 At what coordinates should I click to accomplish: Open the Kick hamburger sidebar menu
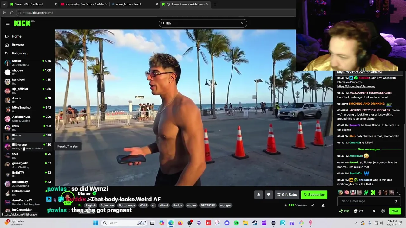click(x=8, y=23)
